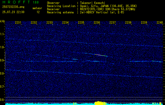Click time marker 2234
The height and width of the screenshot is (105, 165).
tap(65, 22)
